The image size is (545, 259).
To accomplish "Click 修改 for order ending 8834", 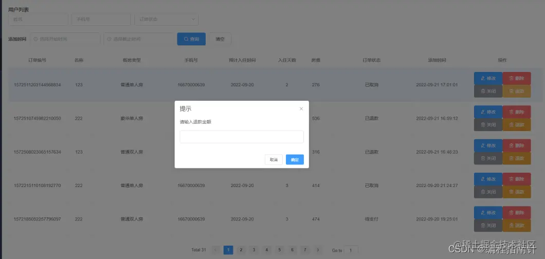I will click(x=488, y=78).
